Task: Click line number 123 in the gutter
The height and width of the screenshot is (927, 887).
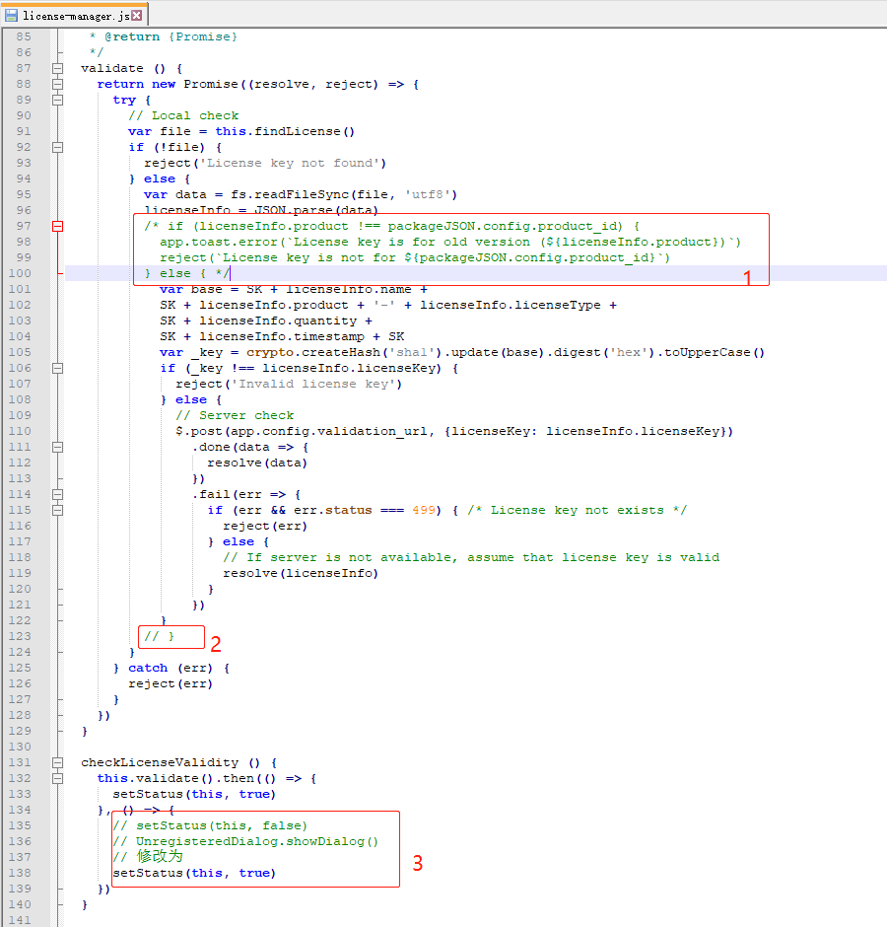Action: click(20, 636)
